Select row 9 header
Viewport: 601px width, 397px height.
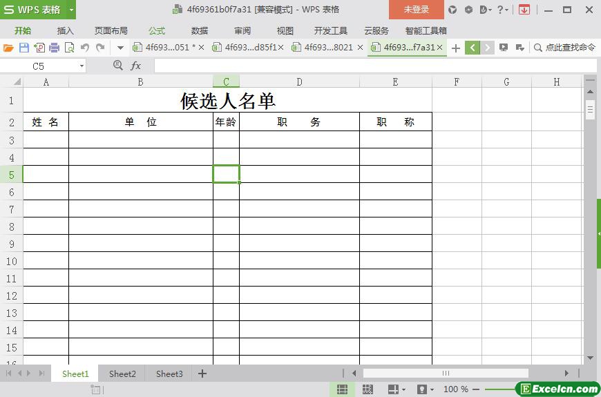coord(12,244)
